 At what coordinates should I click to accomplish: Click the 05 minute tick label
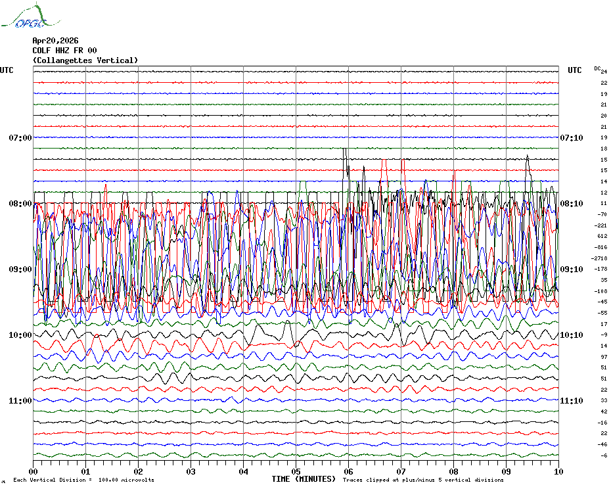tap(296, 471)
